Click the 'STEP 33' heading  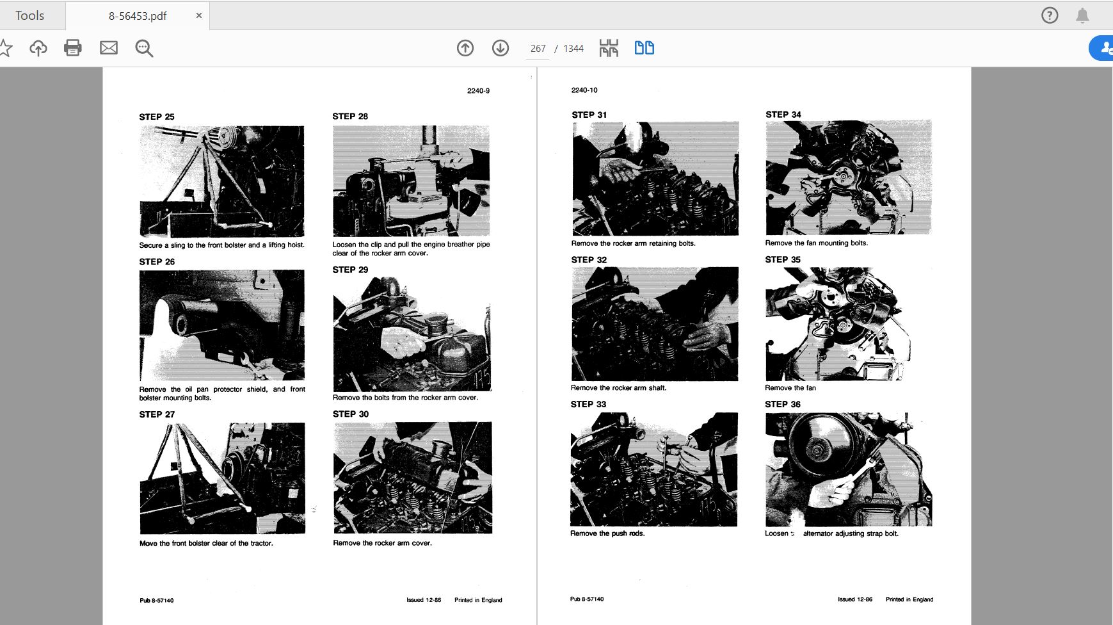coord(588,404)
